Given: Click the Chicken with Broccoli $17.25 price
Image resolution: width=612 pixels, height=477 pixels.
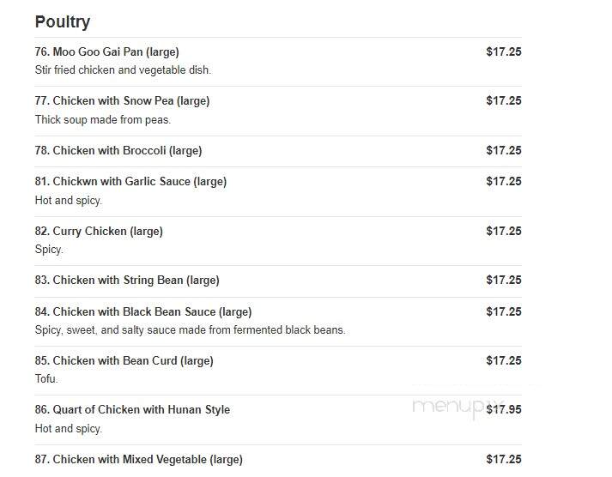Looking at the screenshot, I should pos(504,150).
